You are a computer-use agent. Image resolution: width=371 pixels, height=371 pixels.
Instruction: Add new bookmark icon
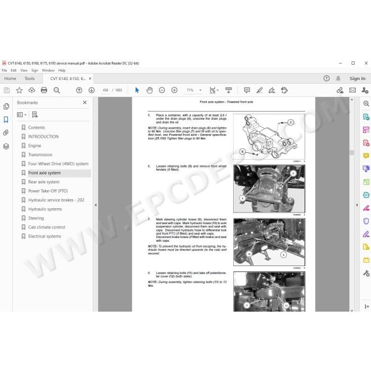pyautogui.click(x=35, y=115)
